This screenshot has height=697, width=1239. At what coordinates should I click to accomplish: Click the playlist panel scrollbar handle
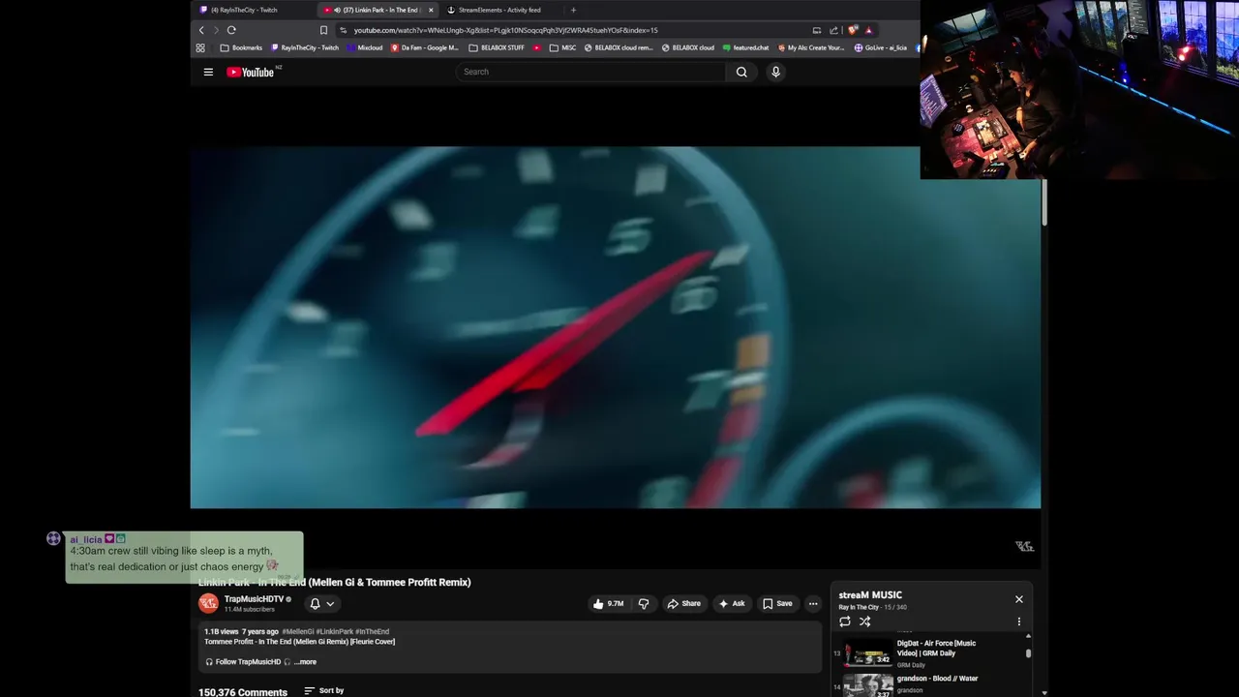(x=1028, y=652)
